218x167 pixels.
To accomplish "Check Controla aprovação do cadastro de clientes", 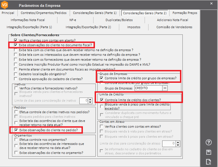I will pos(16,79).
